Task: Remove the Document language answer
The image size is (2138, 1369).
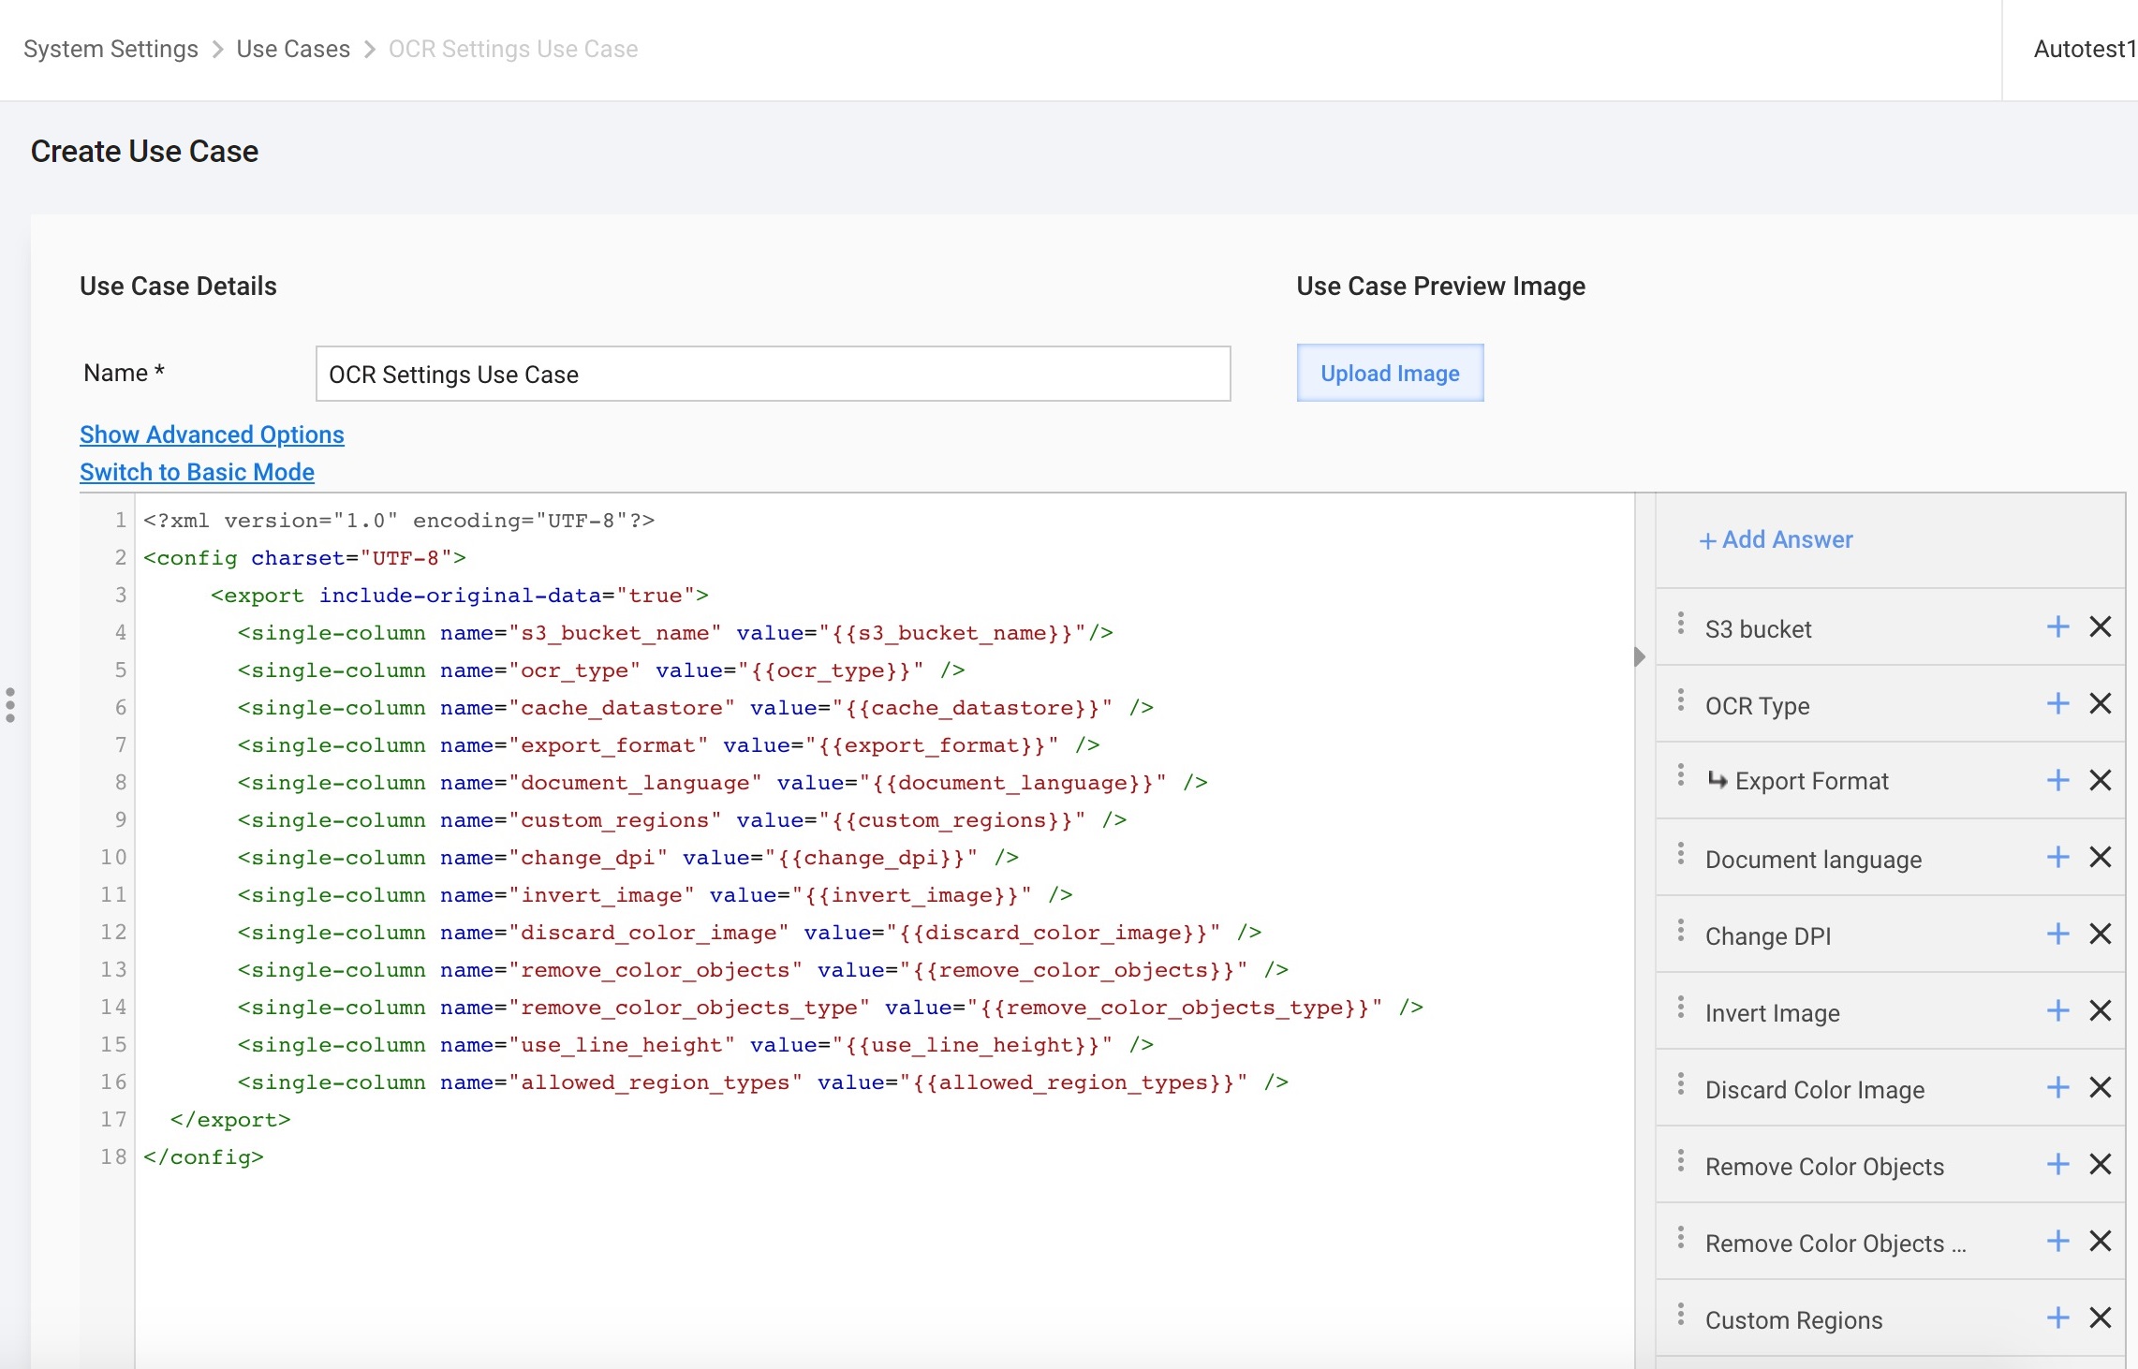Action: click(2101, 857)
